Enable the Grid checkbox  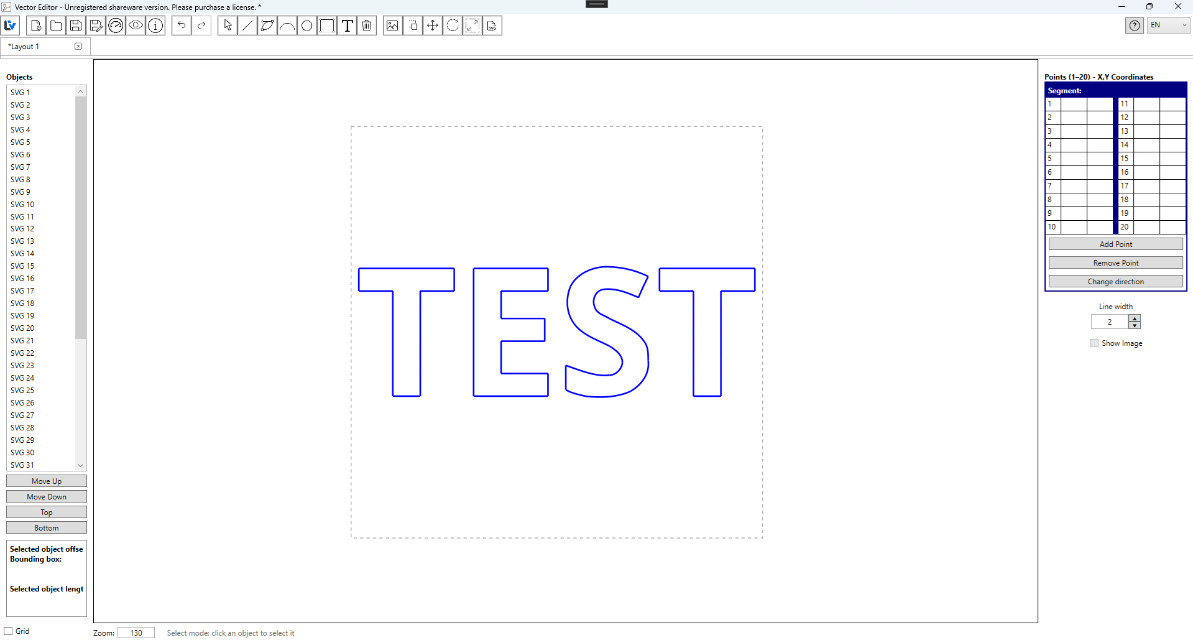coord(9,631)
